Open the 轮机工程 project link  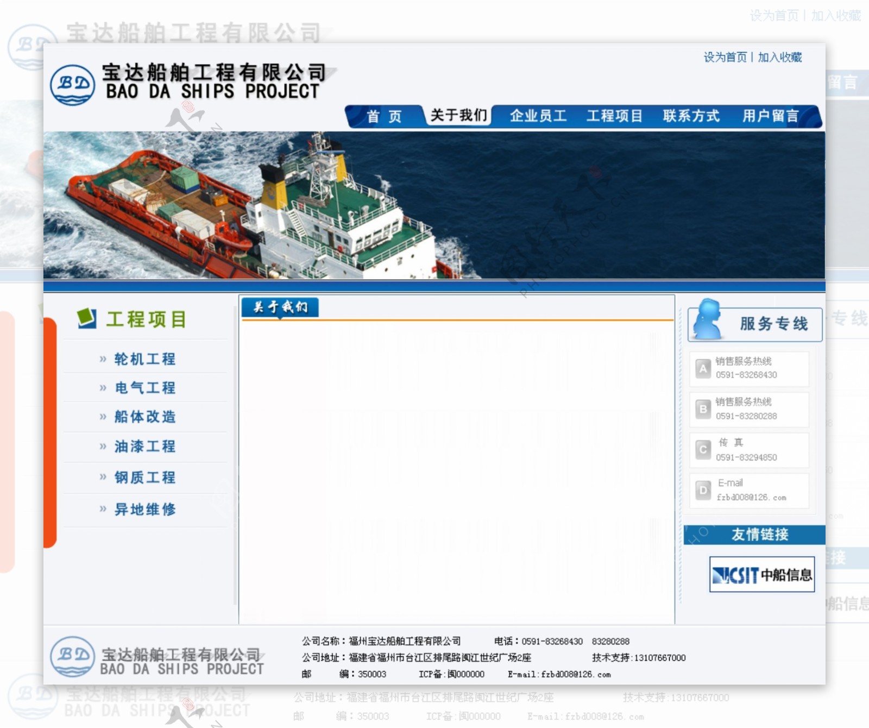(145, 359)
